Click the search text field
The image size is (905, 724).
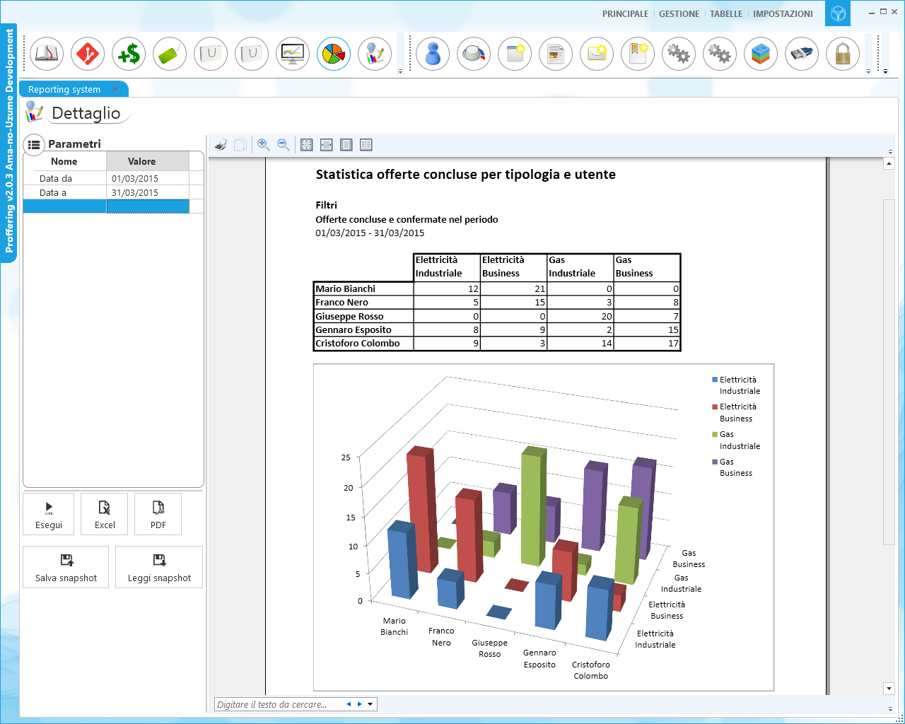pyautogui.click(x=276, y=704)
